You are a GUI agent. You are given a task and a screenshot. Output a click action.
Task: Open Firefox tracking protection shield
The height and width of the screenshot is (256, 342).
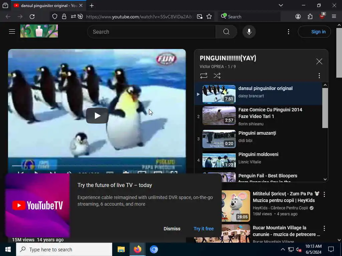click(55, 17)
